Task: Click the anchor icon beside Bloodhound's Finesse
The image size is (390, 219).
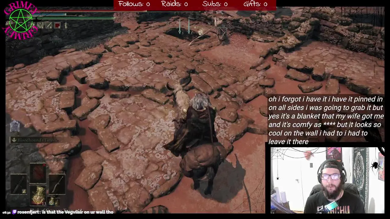Action: pyautogui.click(x=14, y=140)
